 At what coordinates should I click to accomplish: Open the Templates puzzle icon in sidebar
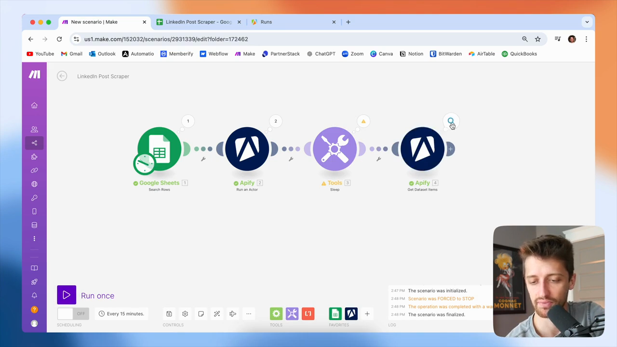point(34,157)
